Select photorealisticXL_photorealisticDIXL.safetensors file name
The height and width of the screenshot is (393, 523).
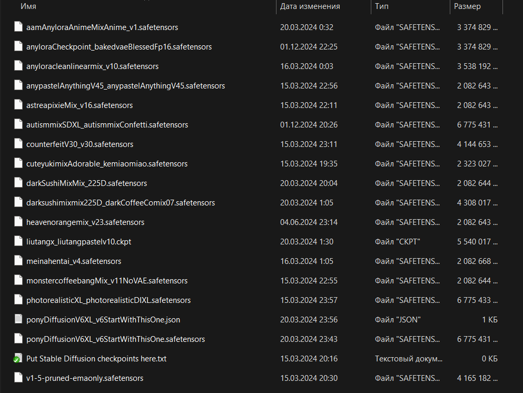tap(108, 300)
